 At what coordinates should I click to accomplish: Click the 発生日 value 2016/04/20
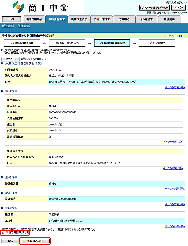(55, 125)
